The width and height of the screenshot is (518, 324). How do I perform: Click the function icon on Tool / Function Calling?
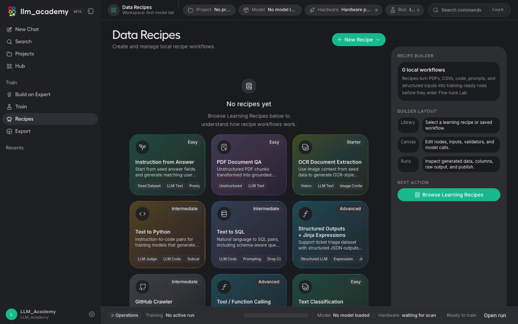point(224,287)
